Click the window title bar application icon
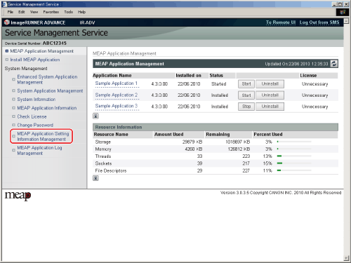Image resolution: width=351 pixels, height=263 pixels. (4, 4)
